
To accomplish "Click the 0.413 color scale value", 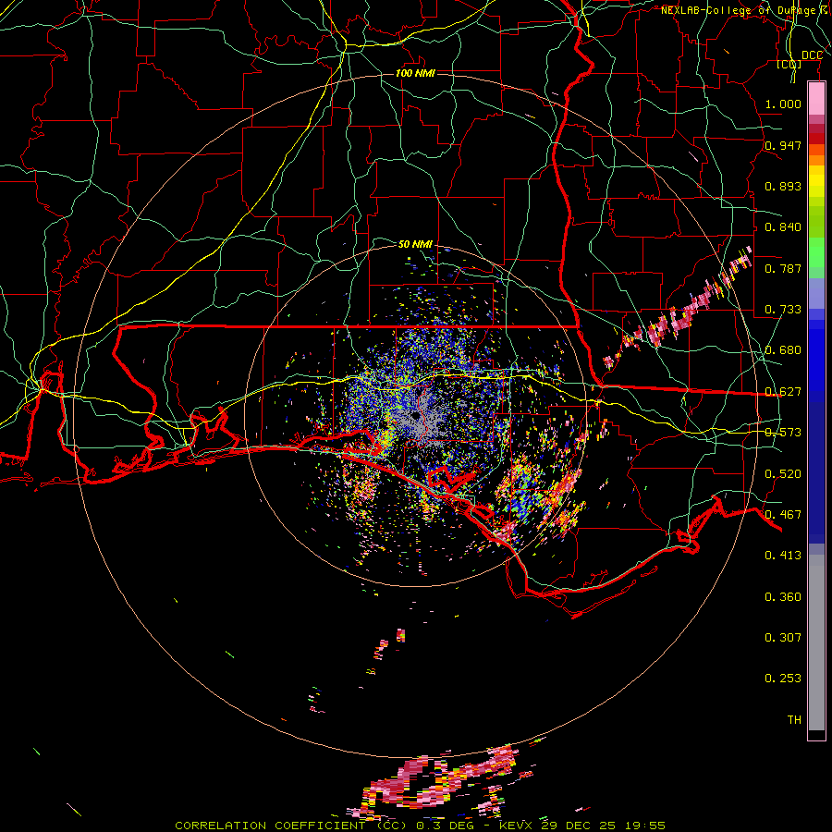I will (783, 556).
